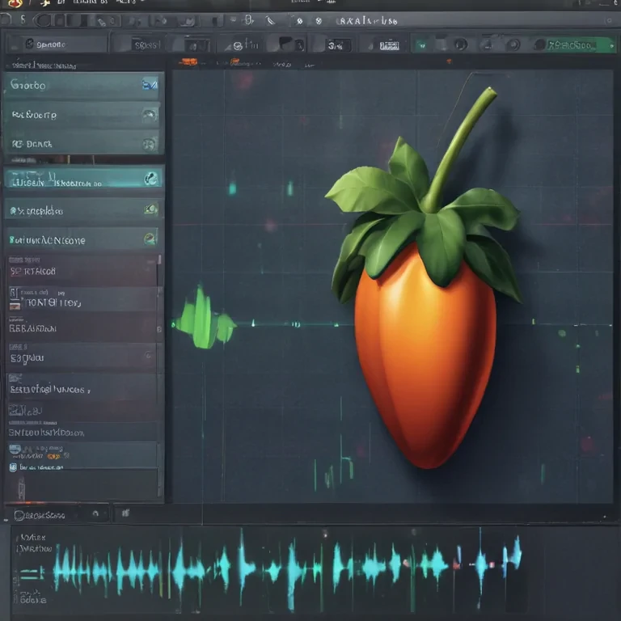Click the orange tab above the playlist grid

188,61
